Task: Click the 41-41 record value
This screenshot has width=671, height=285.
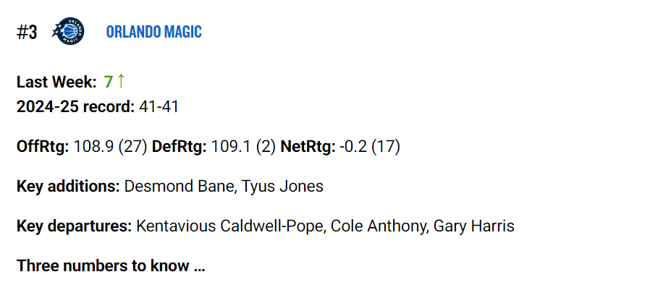Action: [x=159, y=106]
